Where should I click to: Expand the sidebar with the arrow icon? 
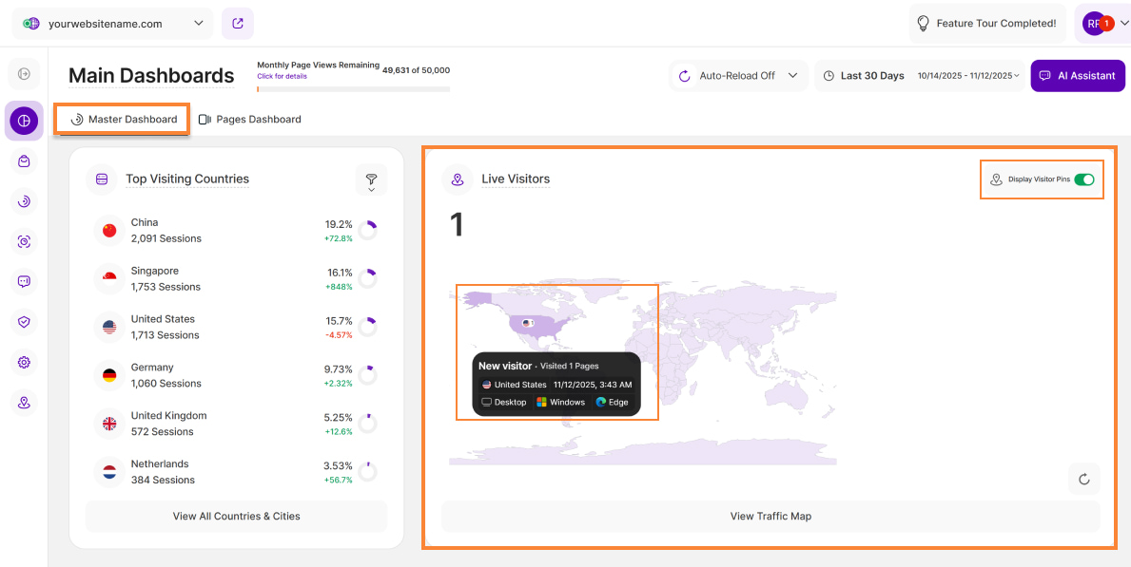[24, 74]
